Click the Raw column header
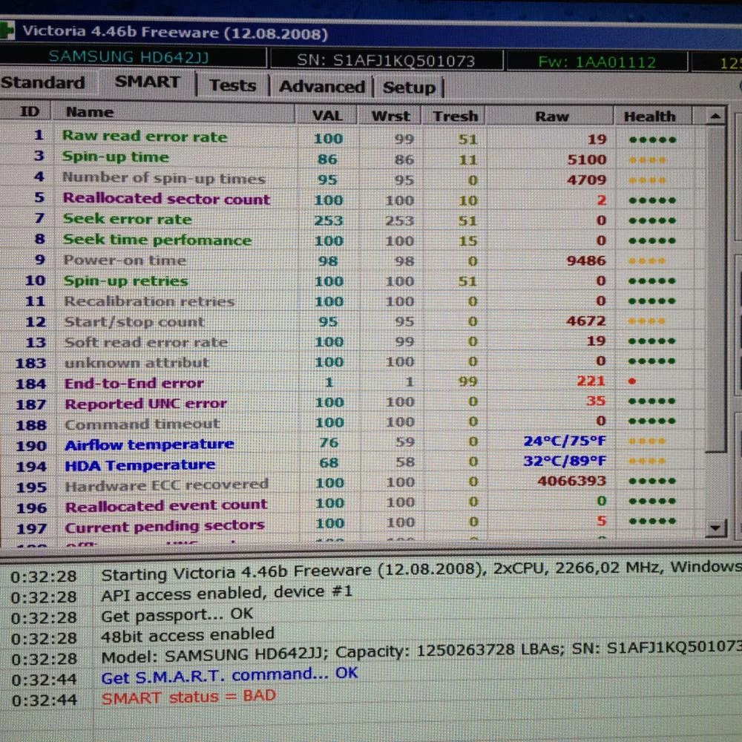This screenshot has height=742, width=742. pyautogui.click(x=551, y=116)
